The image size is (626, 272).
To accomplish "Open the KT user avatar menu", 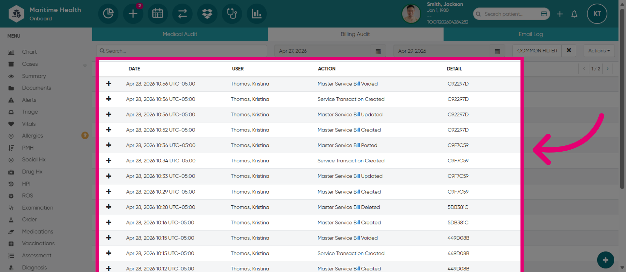I will (597, 14).
